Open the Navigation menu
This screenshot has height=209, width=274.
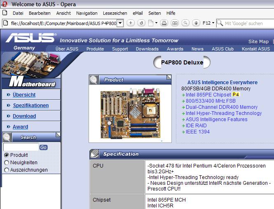87,13
